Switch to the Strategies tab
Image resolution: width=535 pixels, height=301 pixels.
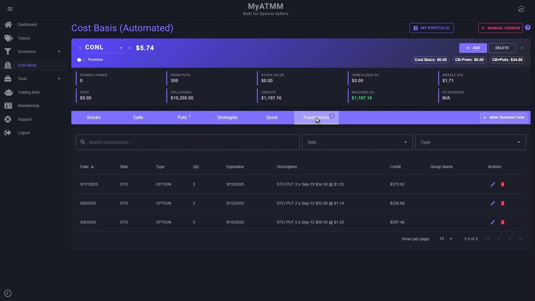(227, 117)
